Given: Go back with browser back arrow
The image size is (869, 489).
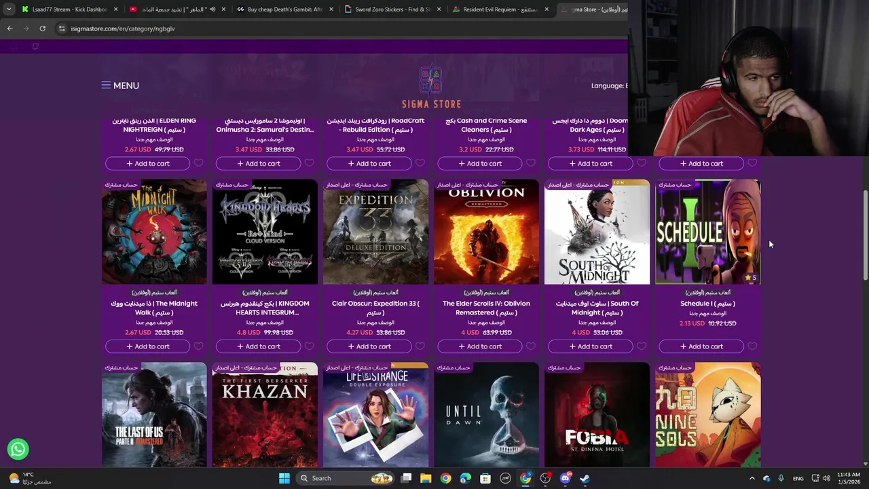Looking at the screenshot, I should (x=10, y=29).
